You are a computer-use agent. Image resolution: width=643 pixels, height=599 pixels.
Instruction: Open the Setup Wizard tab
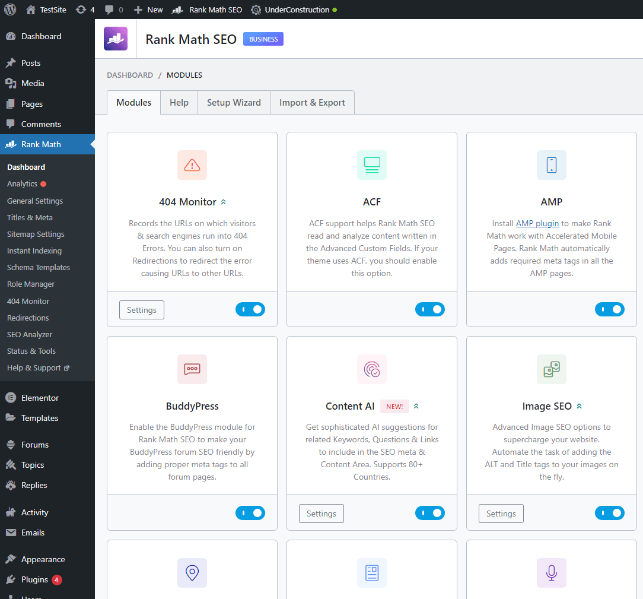(x=234, y=103)
